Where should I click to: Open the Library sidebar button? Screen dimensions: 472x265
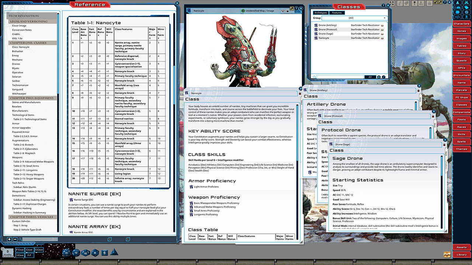point(462,254)
